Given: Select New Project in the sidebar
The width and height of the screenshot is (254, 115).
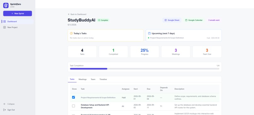Looking at the screenshot, I should (18, 27).
